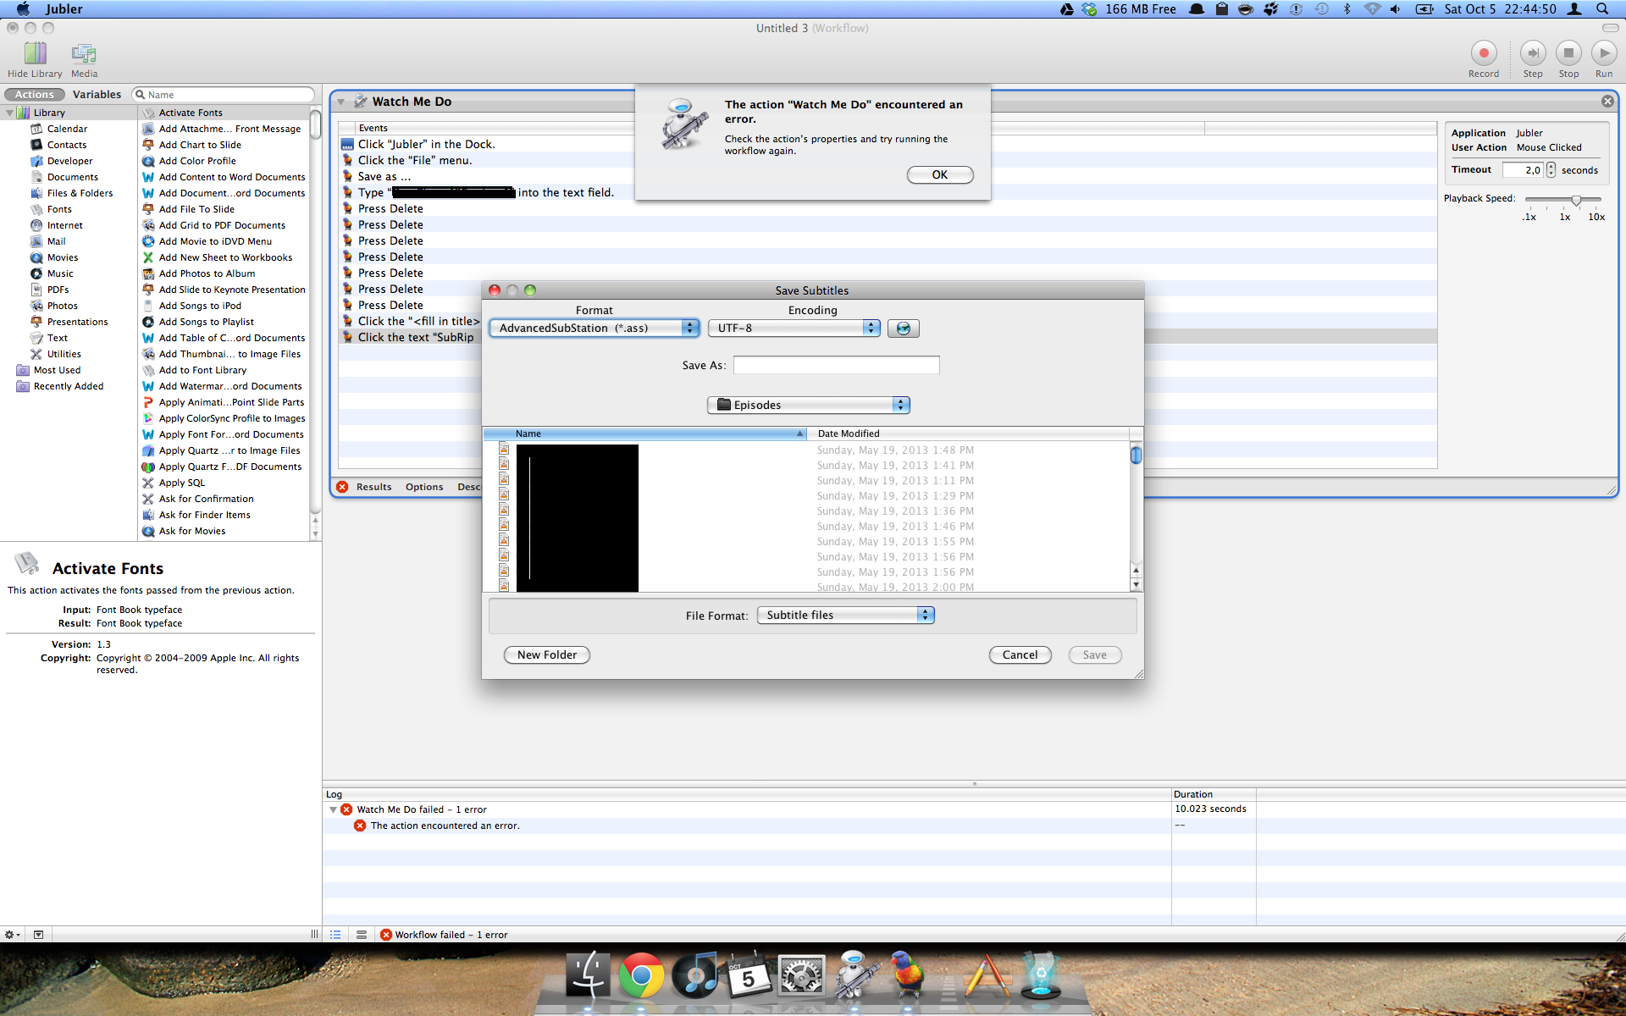Run the workflow with Run icon
Image resolution: width=1626 pixels, height=1016 pixels.
[1603, 53]
